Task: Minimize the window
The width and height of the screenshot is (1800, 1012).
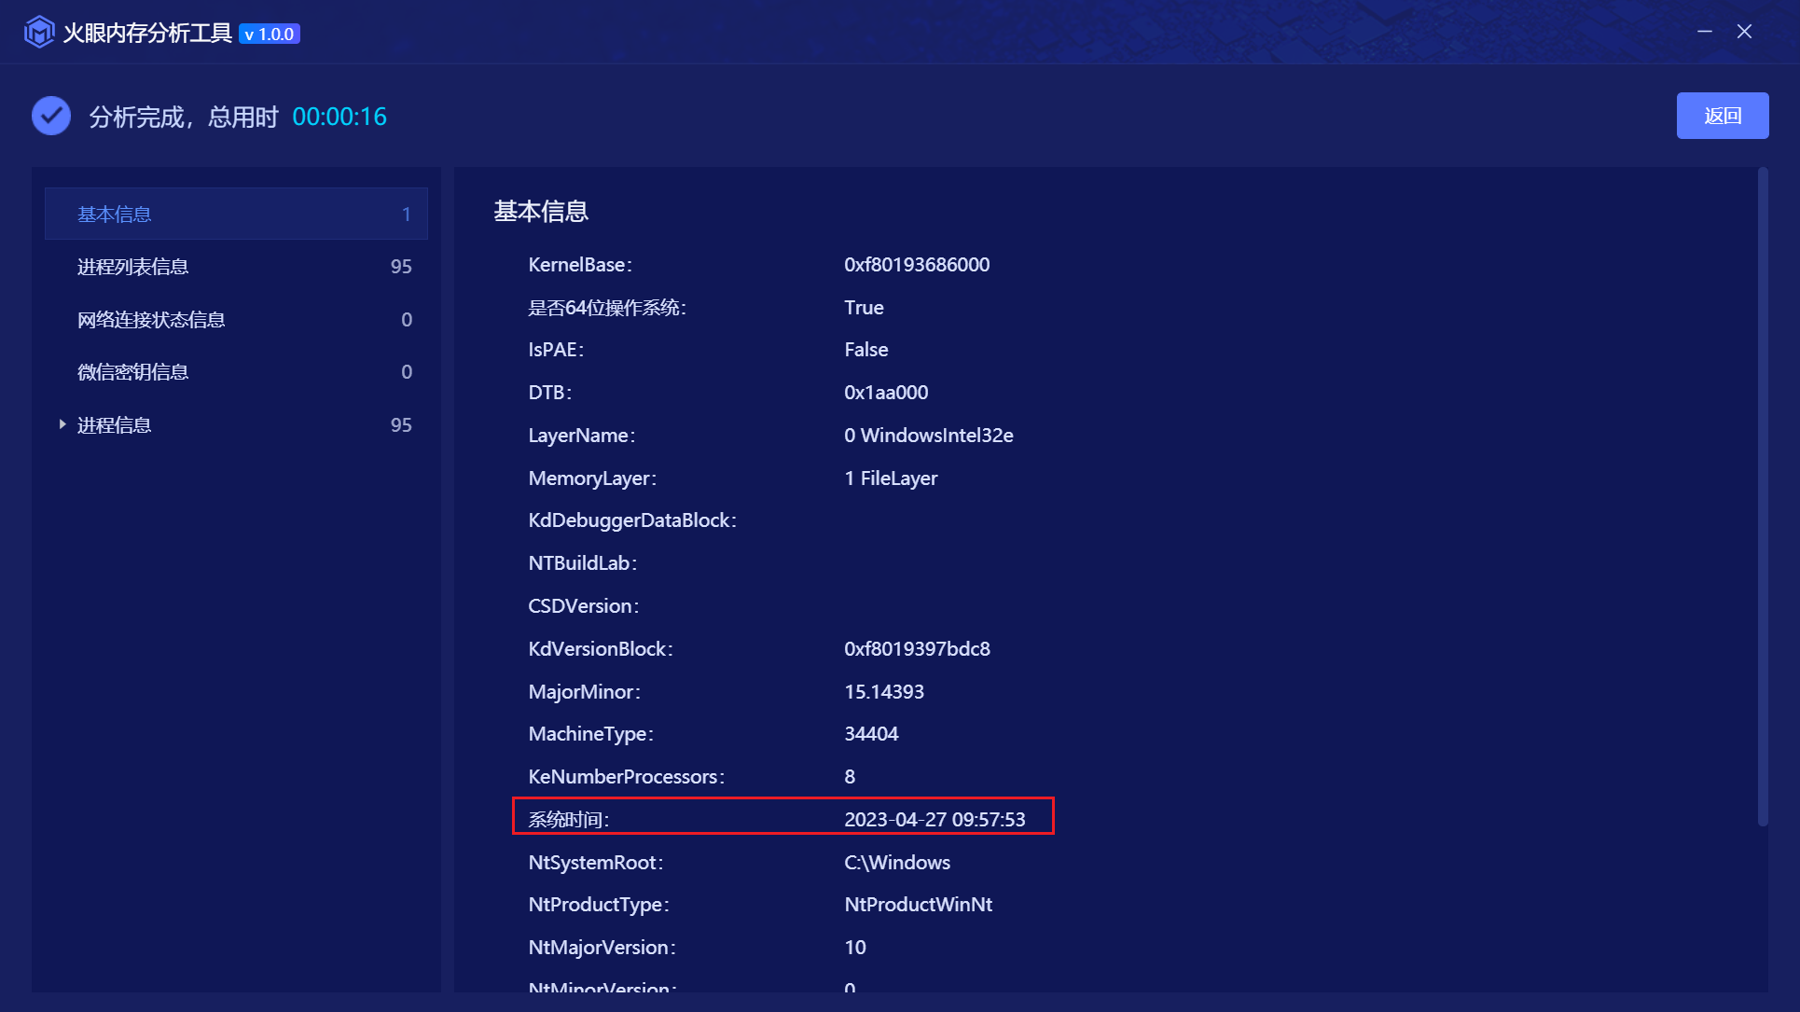Action: click(x=1704, y=32)
